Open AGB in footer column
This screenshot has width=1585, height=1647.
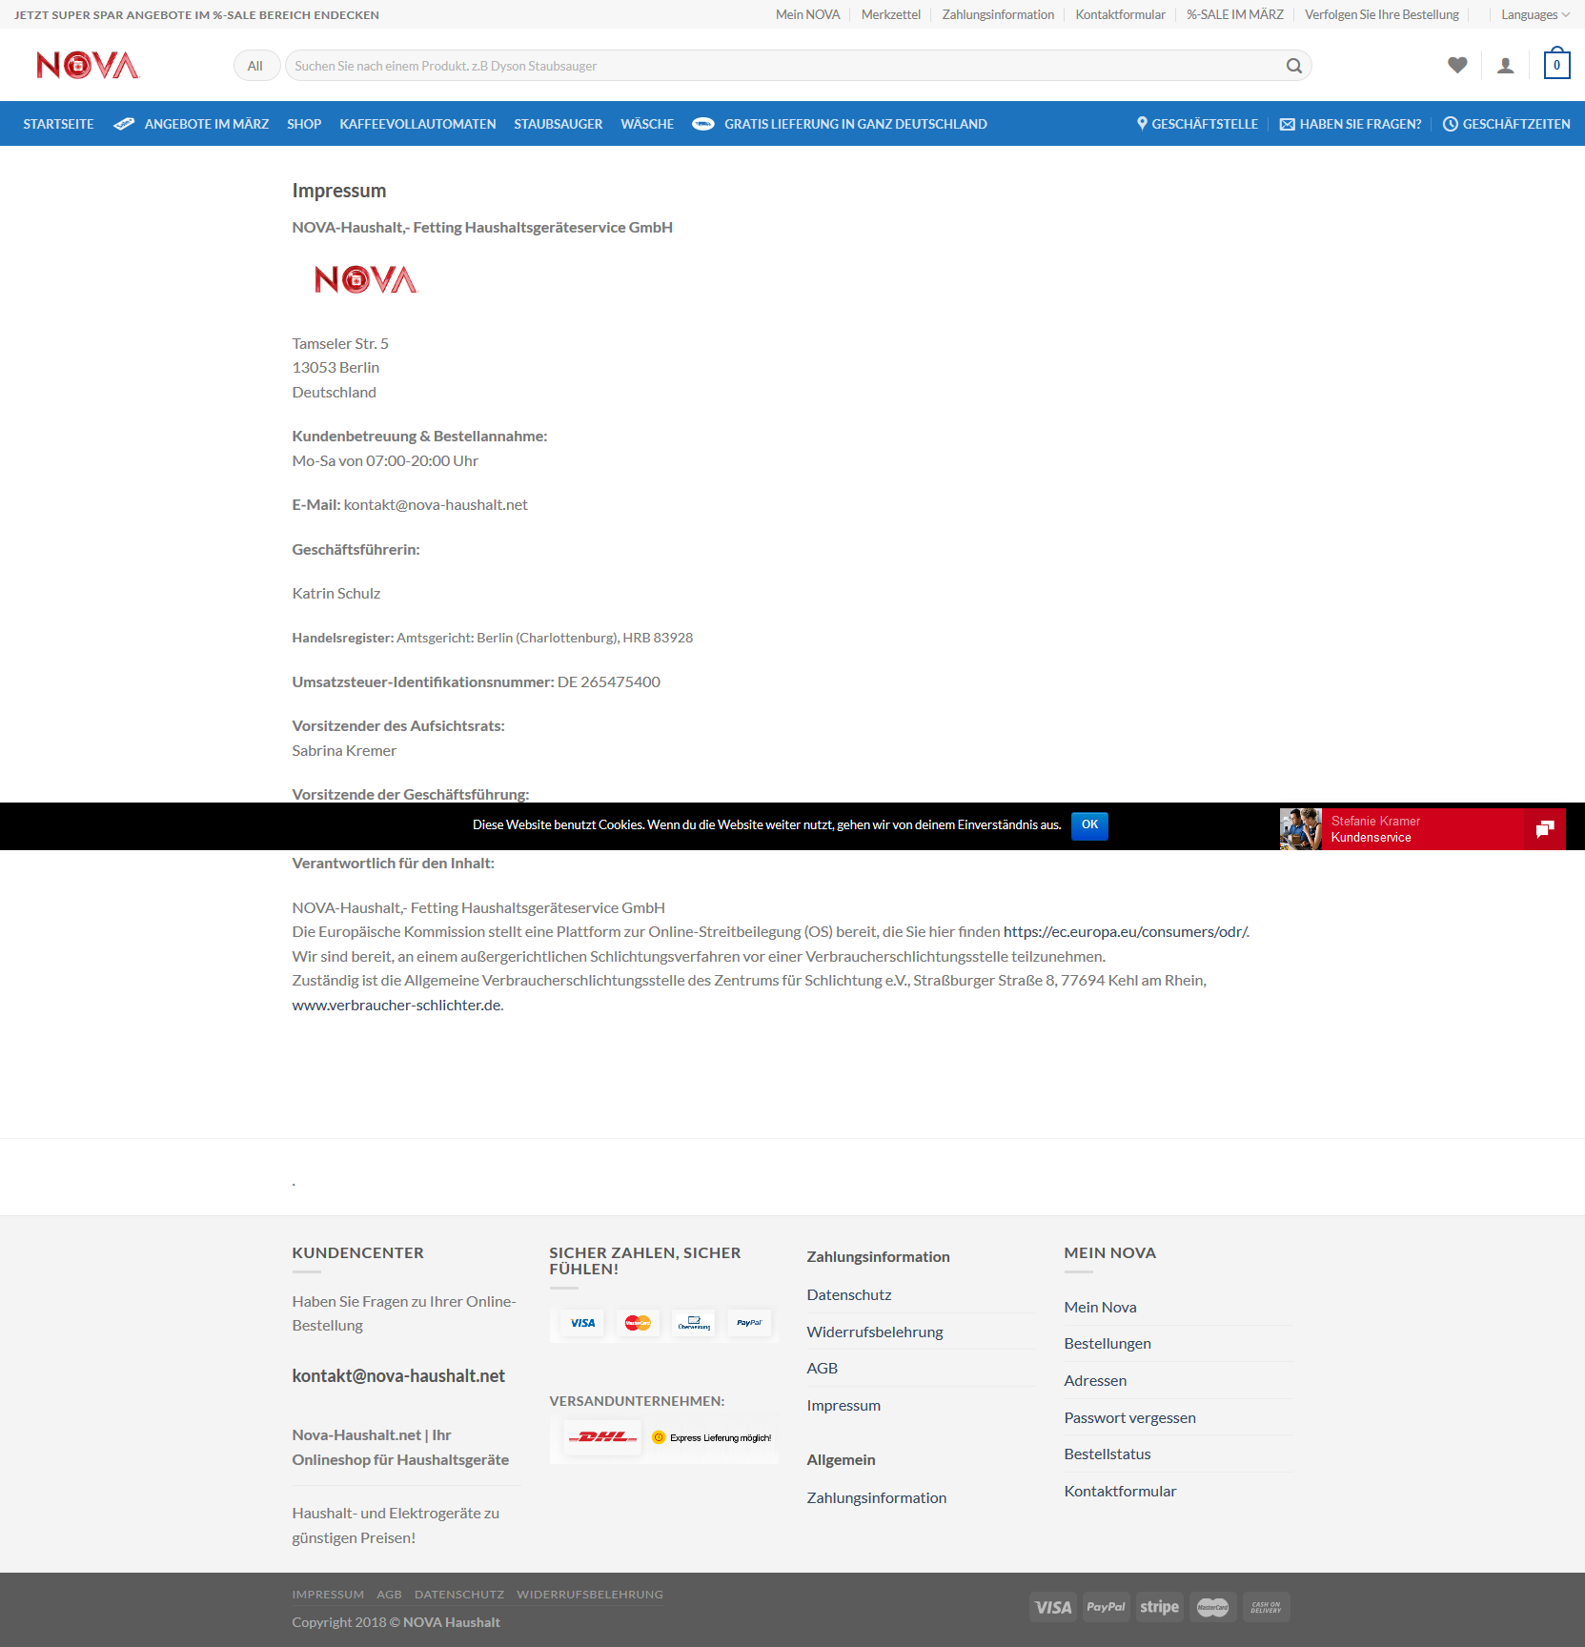[823, 1368]
